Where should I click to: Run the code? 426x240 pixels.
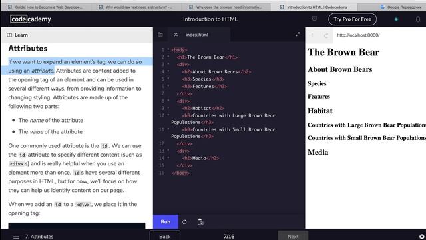tap(166, 222)
